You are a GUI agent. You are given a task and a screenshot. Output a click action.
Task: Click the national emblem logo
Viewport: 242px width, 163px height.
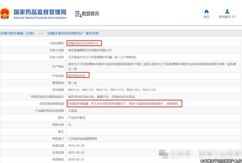[x=5, y=14]
